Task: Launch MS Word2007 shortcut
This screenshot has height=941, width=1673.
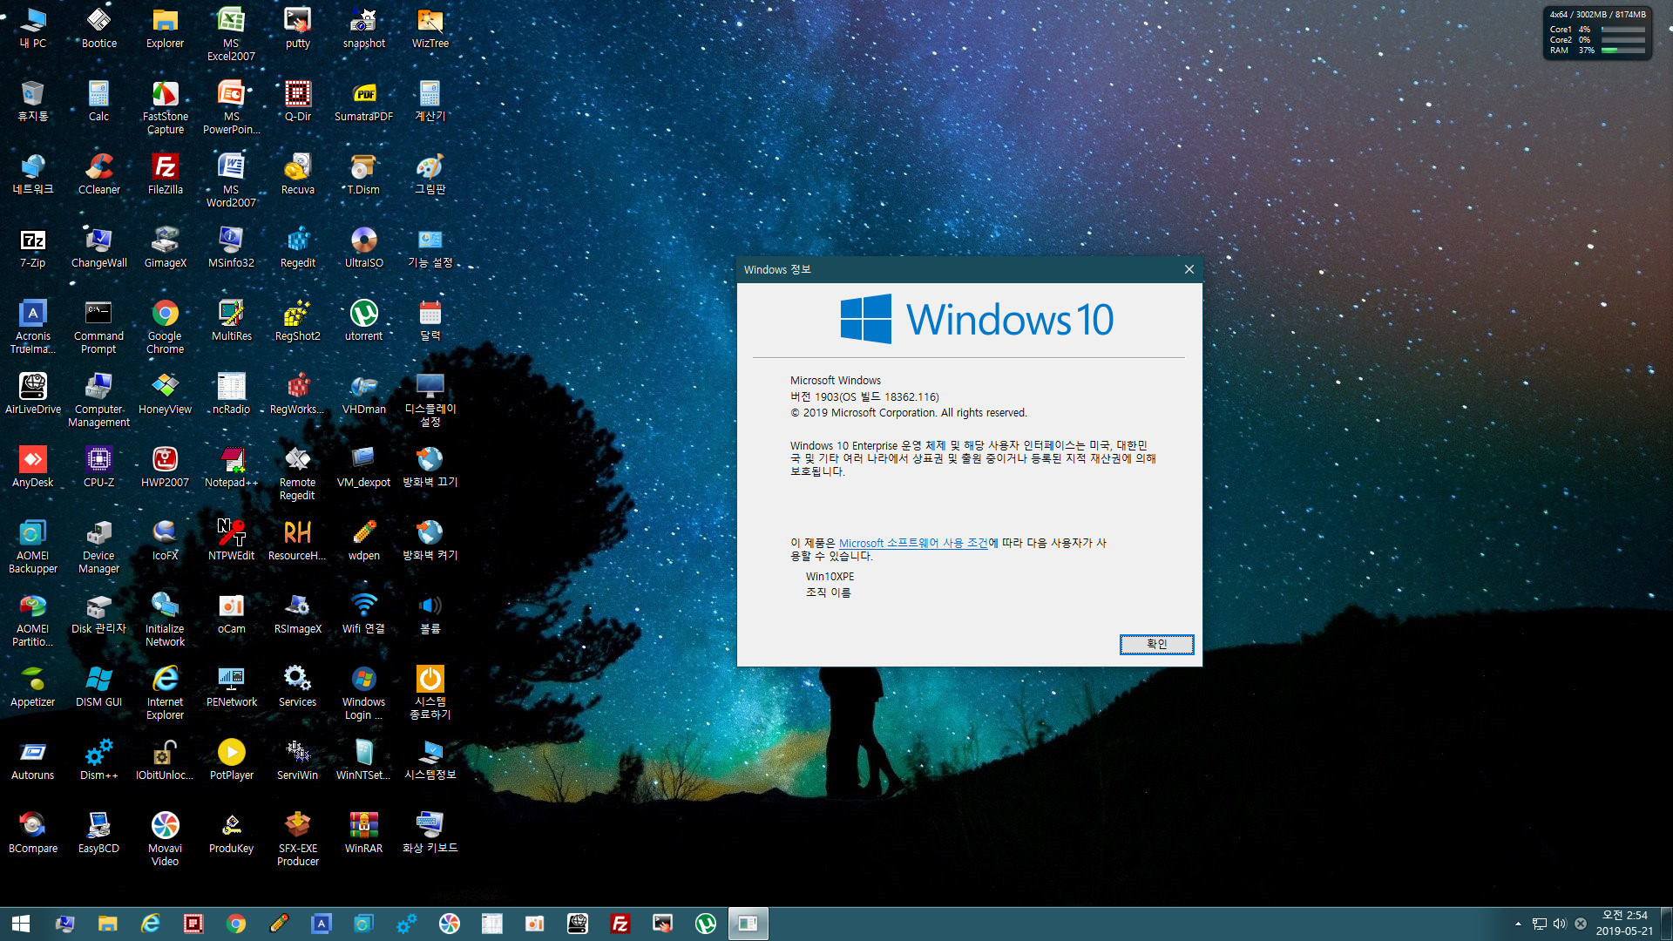Action: (231, 180)
